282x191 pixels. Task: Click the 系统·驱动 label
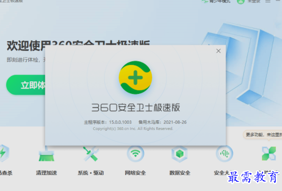tap(91, 173)
